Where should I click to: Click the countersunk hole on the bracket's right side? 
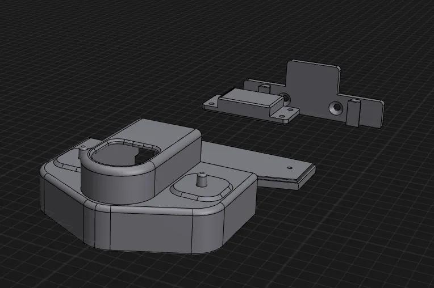click(x=336, y=108)
